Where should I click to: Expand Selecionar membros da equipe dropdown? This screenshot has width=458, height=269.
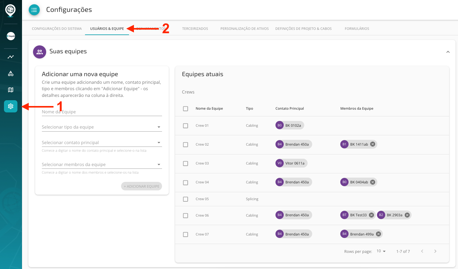click(x=102, y=165)
